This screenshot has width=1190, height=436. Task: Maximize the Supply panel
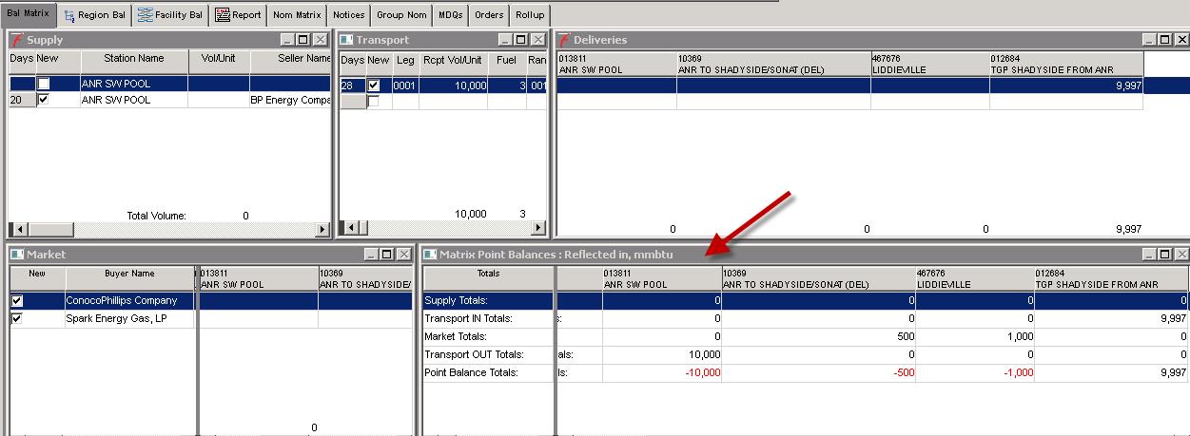(x=302, y=40)
